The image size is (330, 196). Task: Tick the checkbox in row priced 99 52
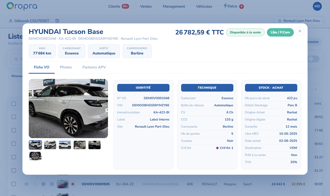click(14, 117)
